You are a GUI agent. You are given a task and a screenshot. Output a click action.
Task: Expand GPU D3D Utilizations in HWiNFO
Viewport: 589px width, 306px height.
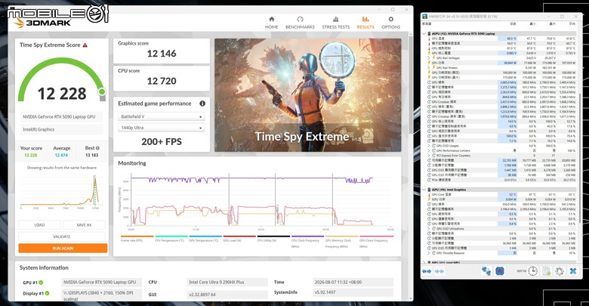coord(429,229)
